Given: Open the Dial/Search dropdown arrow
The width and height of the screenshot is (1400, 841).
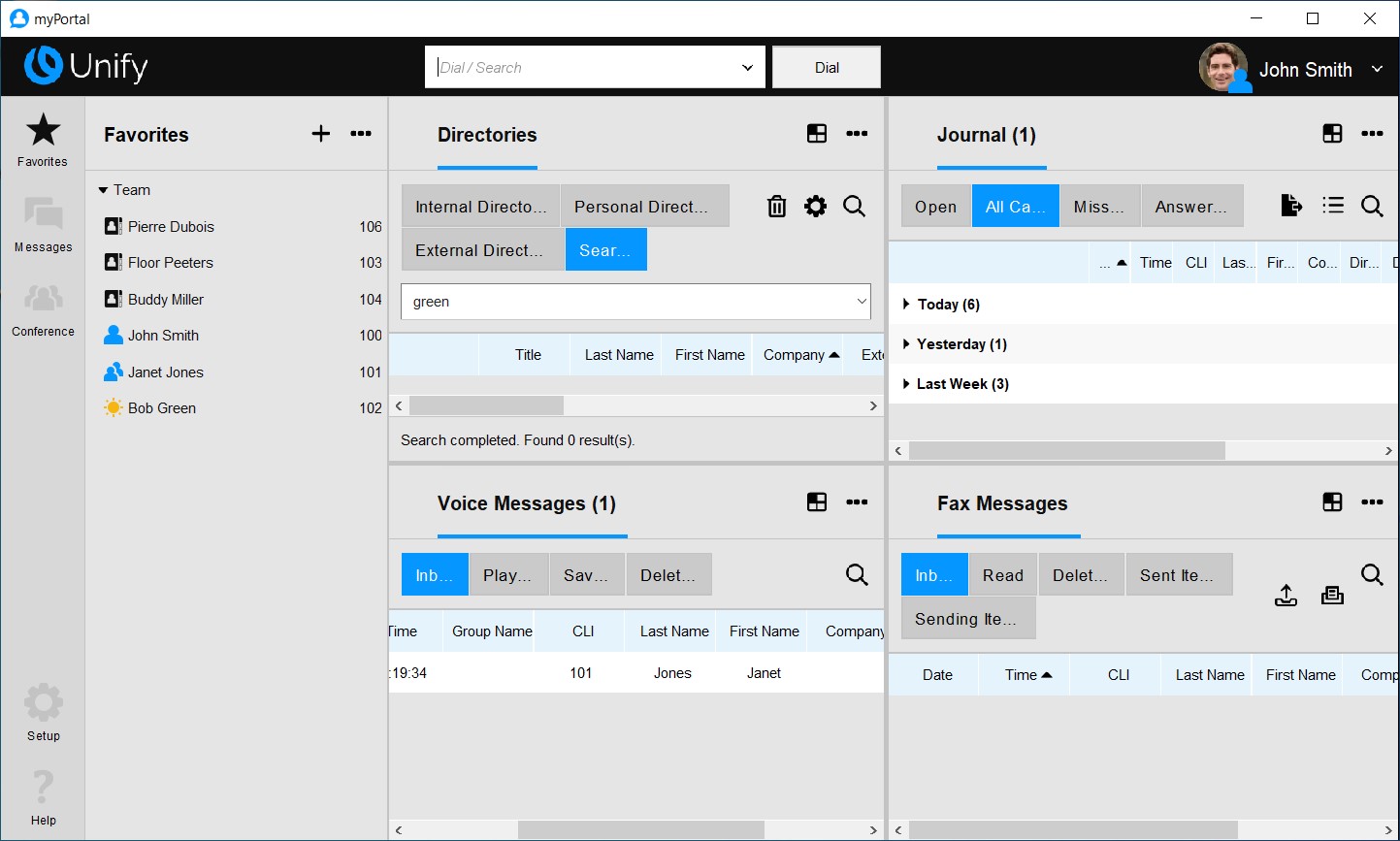Looking at the screenshot, I should (x=747, y=68).
